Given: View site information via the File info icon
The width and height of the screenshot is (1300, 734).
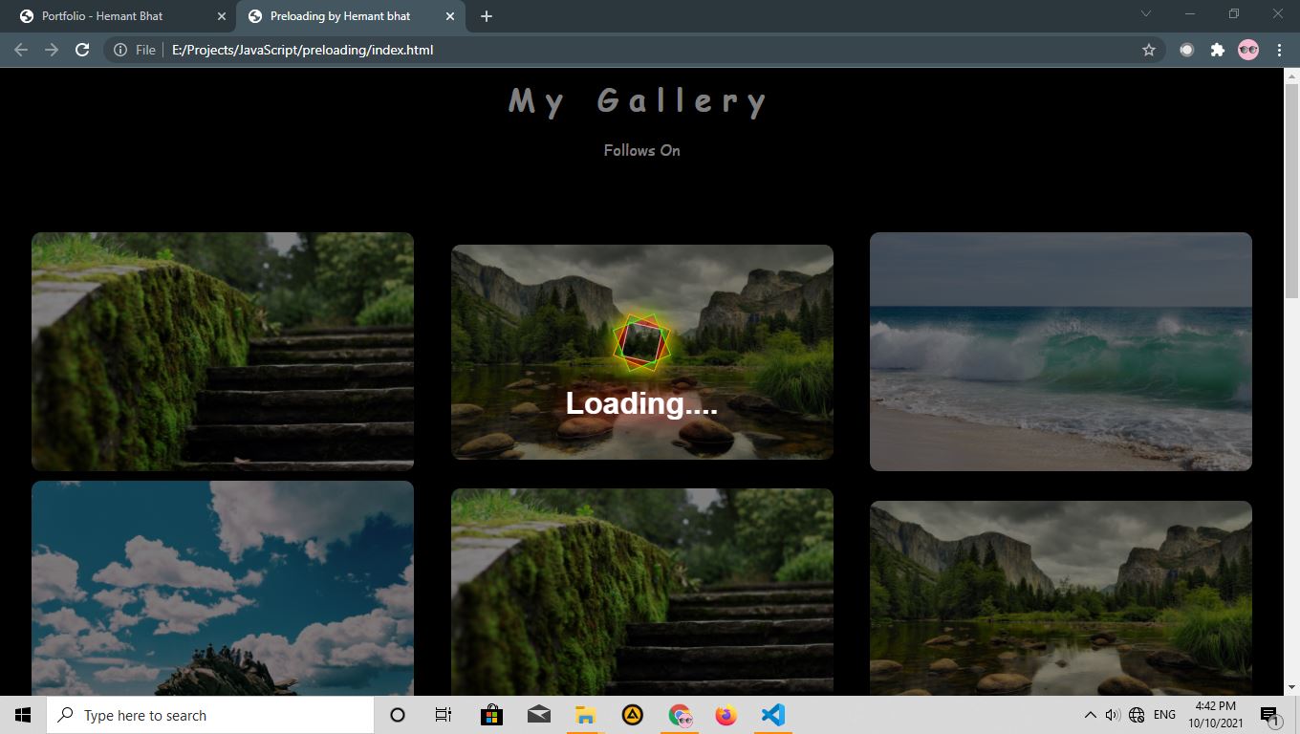Looking at the screenshot, I should 121,50.
